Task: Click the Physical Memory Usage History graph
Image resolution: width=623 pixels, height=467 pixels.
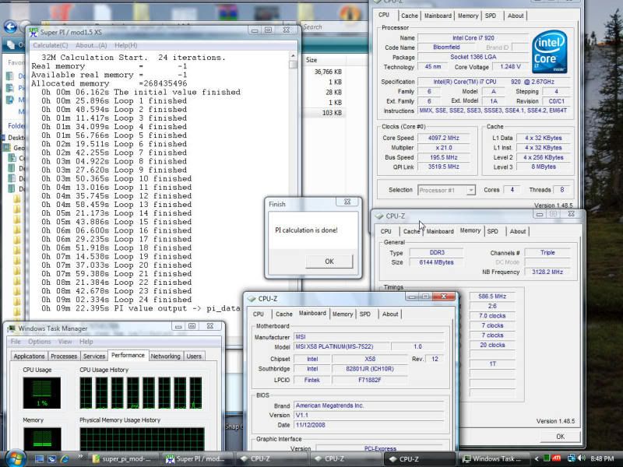Action: pos(142,439)
